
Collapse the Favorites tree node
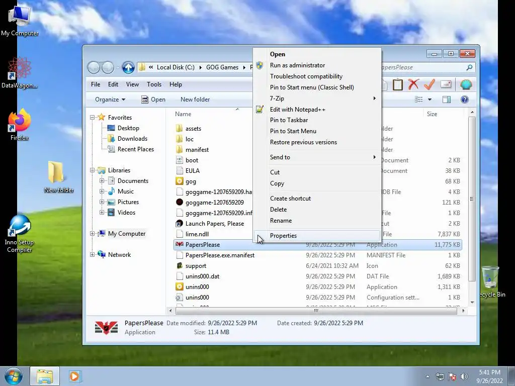click(x=93, y=118)
